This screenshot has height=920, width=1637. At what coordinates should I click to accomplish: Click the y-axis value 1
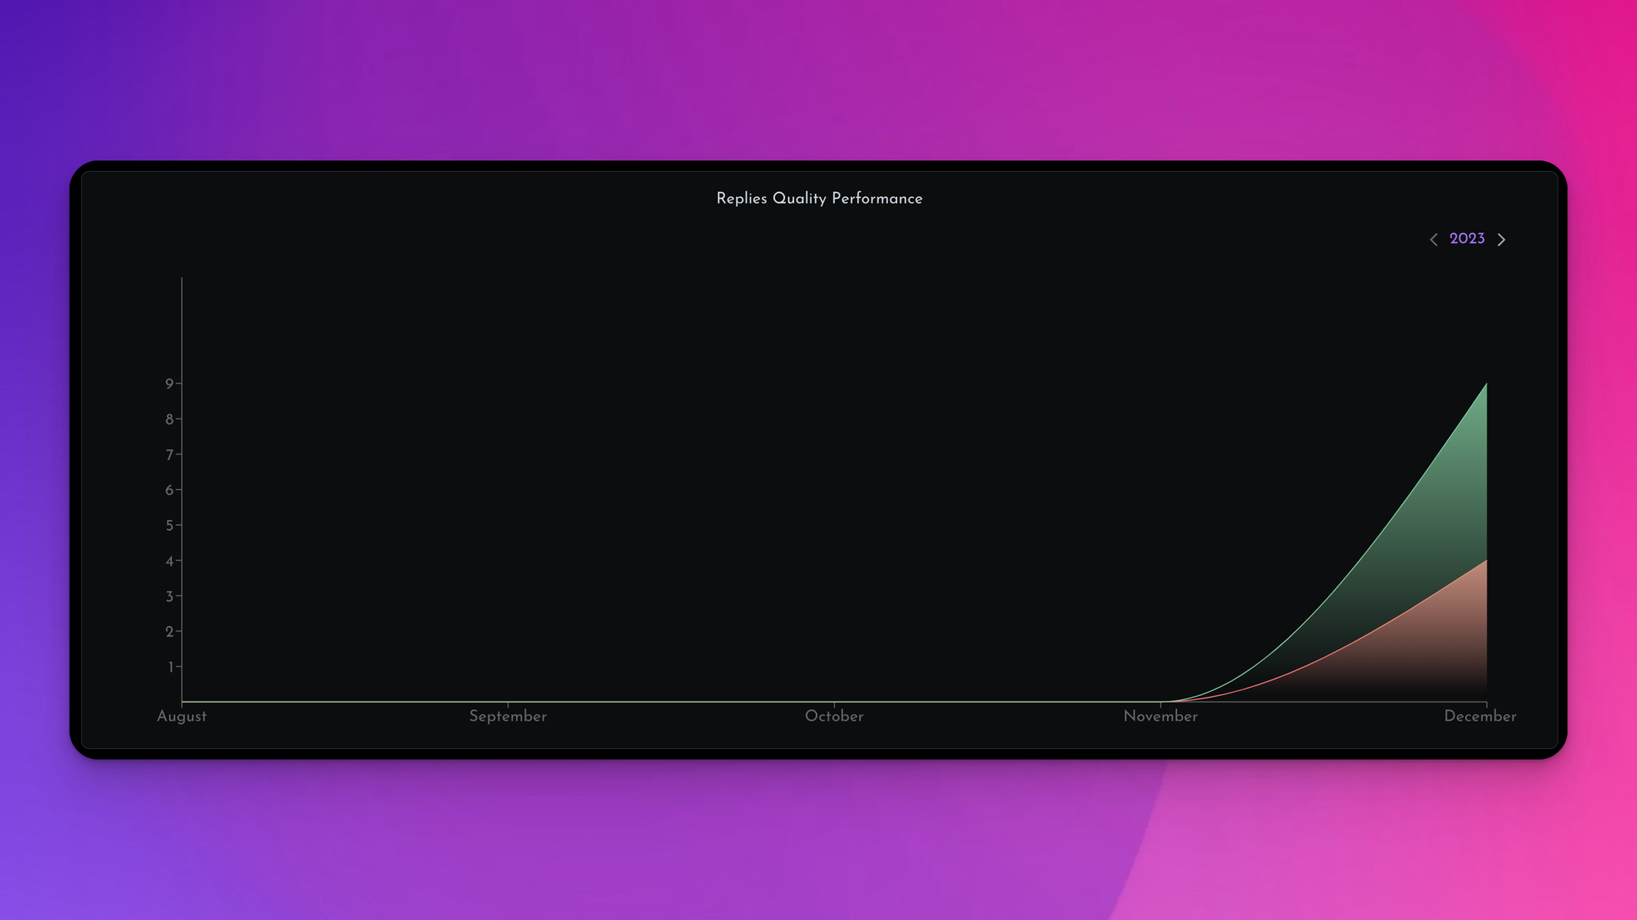[170, 667]
